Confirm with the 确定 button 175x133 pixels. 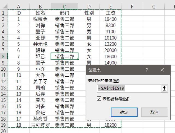click(124, 112)
